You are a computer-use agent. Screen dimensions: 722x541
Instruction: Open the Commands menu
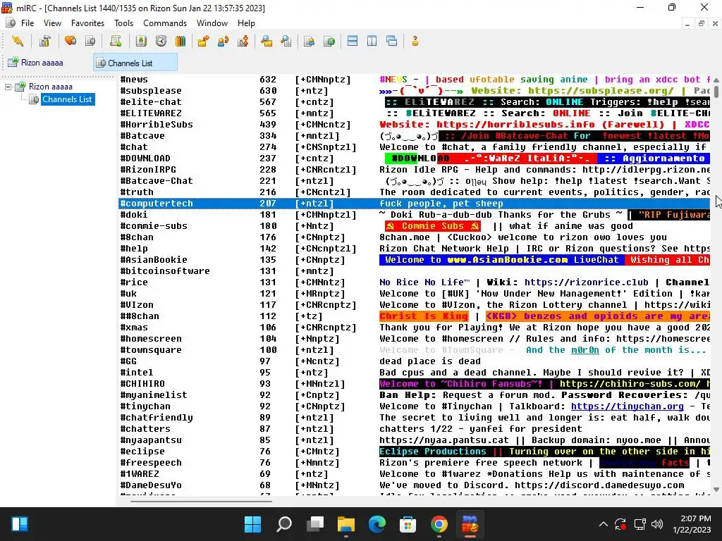tap(165, 23)
